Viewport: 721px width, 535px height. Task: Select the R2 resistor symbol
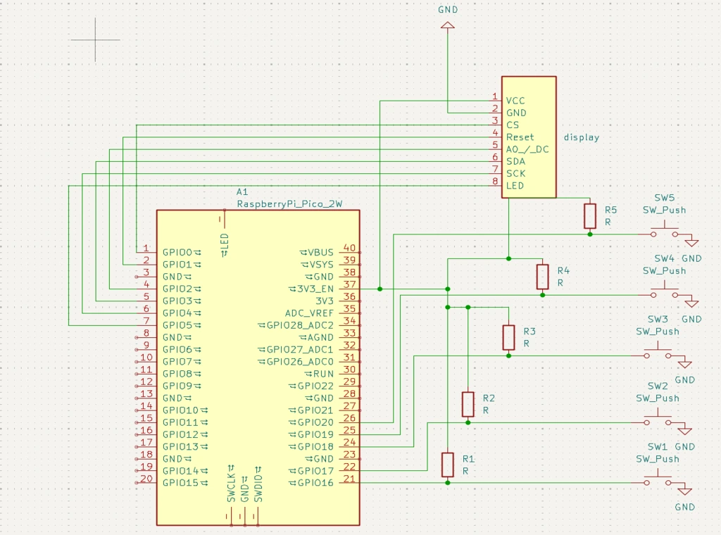point(468,405)
